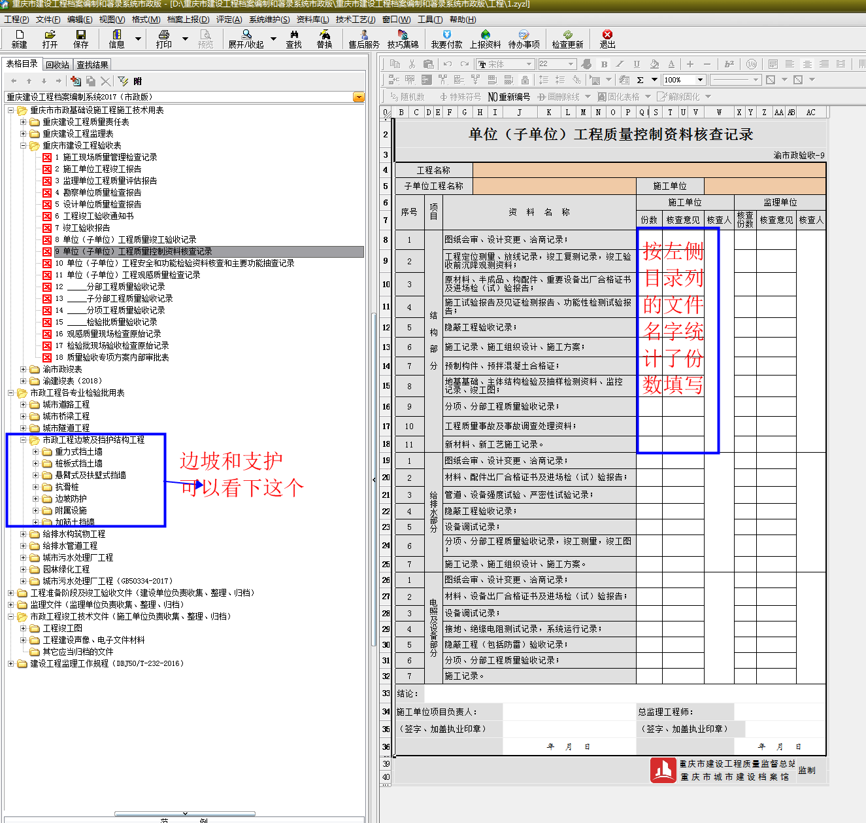Collapse the 市政工程边坡及挡护结构工程 node
The image size is (866, 823).
(x=24, y=440)
